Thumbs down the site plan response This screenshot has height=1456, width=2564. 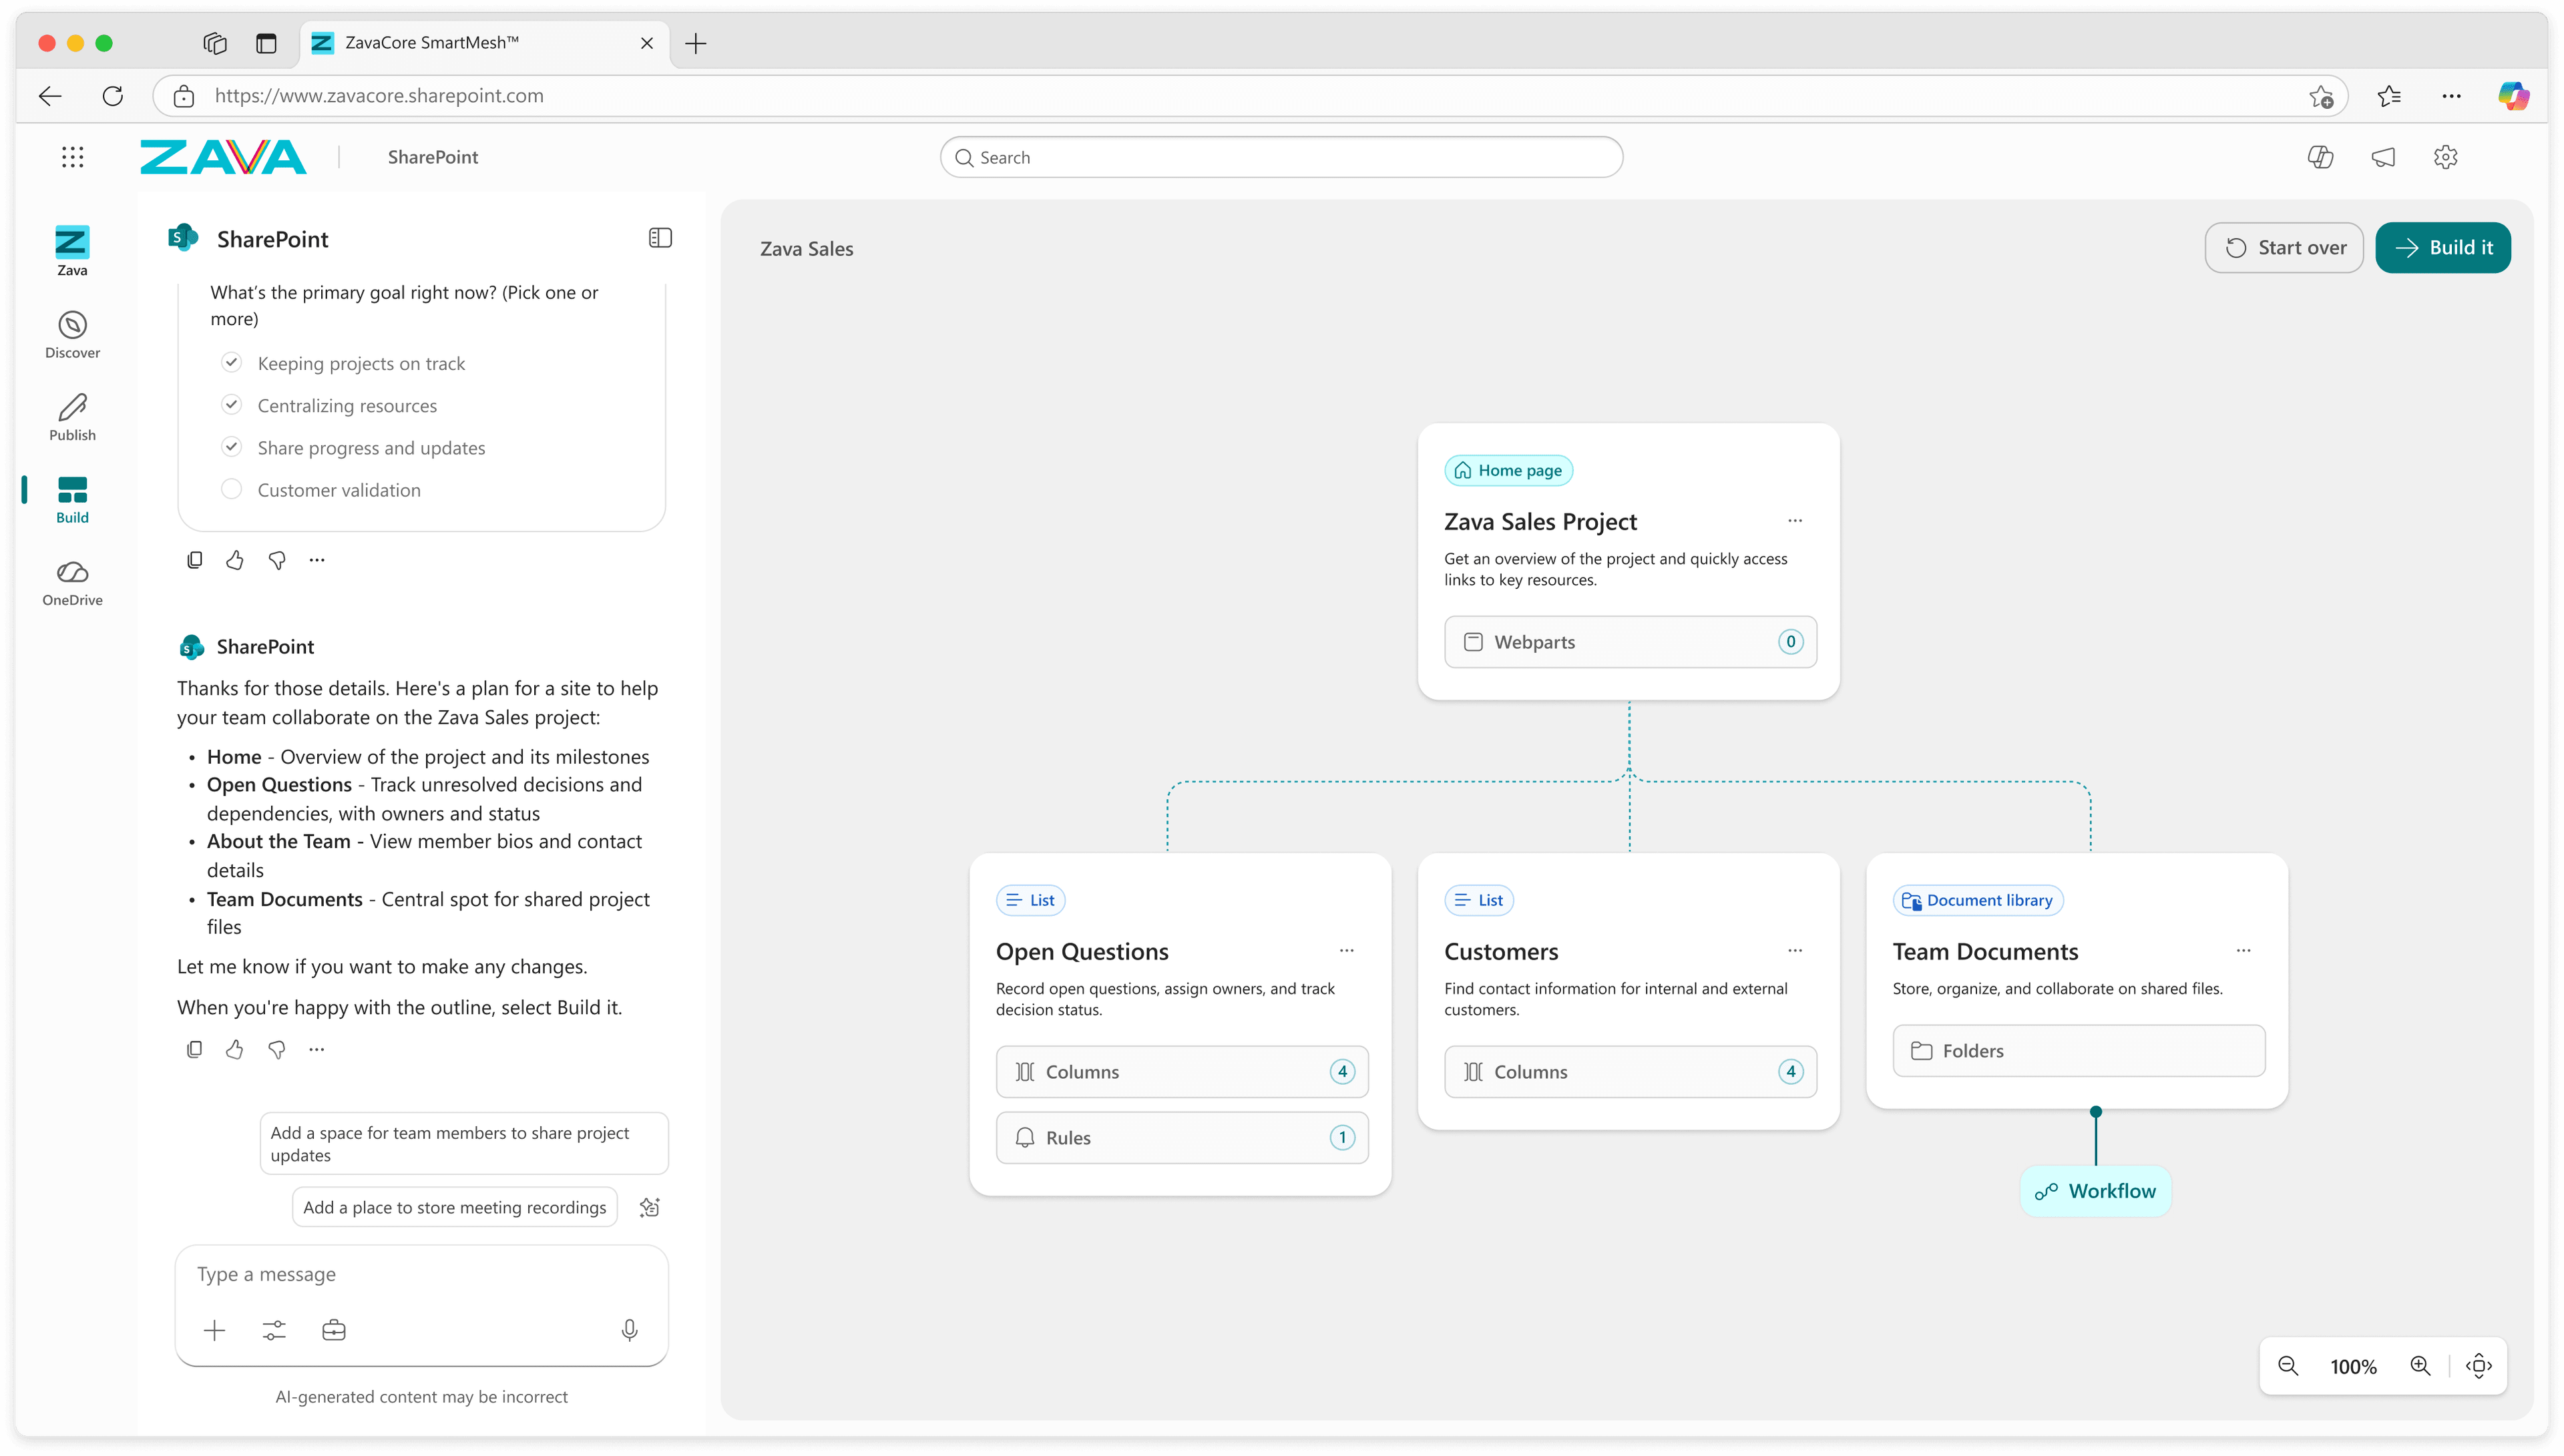[x=277, y=1049]
